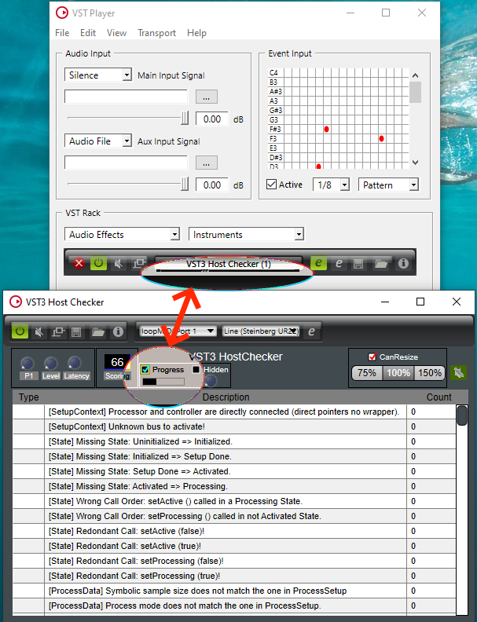Toggle the Hidden checkbox
Screen dimensions: 477x622
(196, 369)
